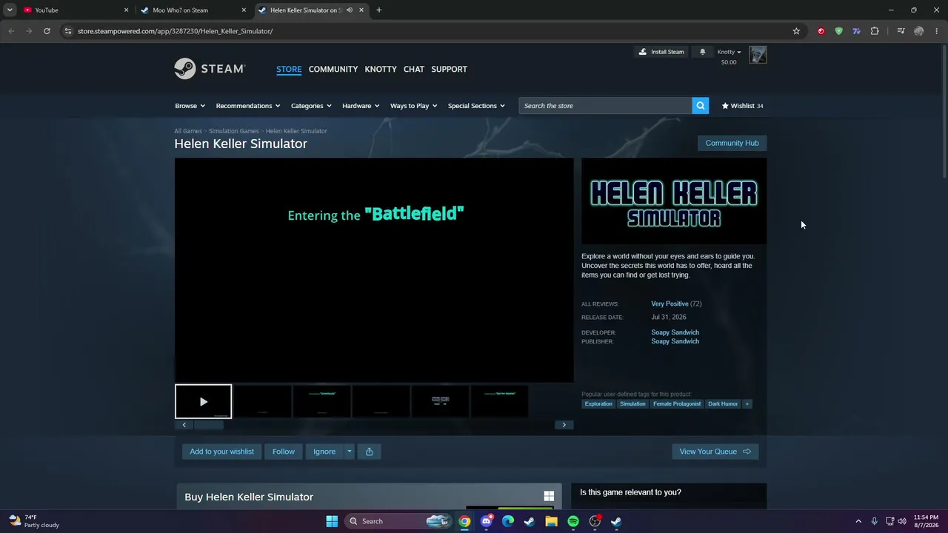Select the trailer thumbnail with play icon
This screenshot has width=948, height=533.
pos(204,402)
